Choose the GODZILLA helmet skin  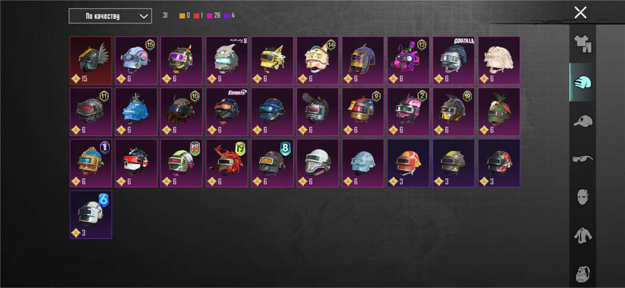(x=454, y=60)
